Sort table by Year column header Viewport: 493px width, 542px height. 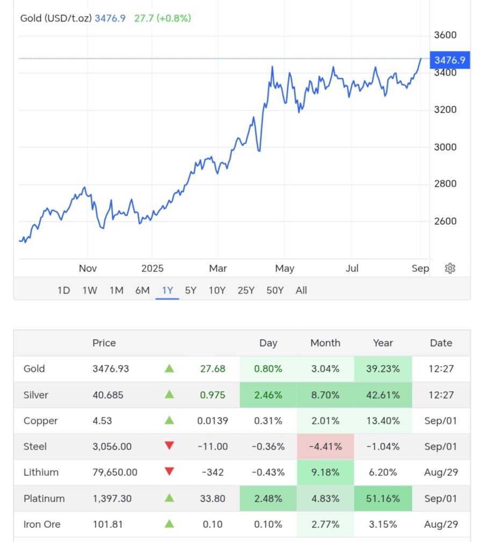tap(383, 343)
